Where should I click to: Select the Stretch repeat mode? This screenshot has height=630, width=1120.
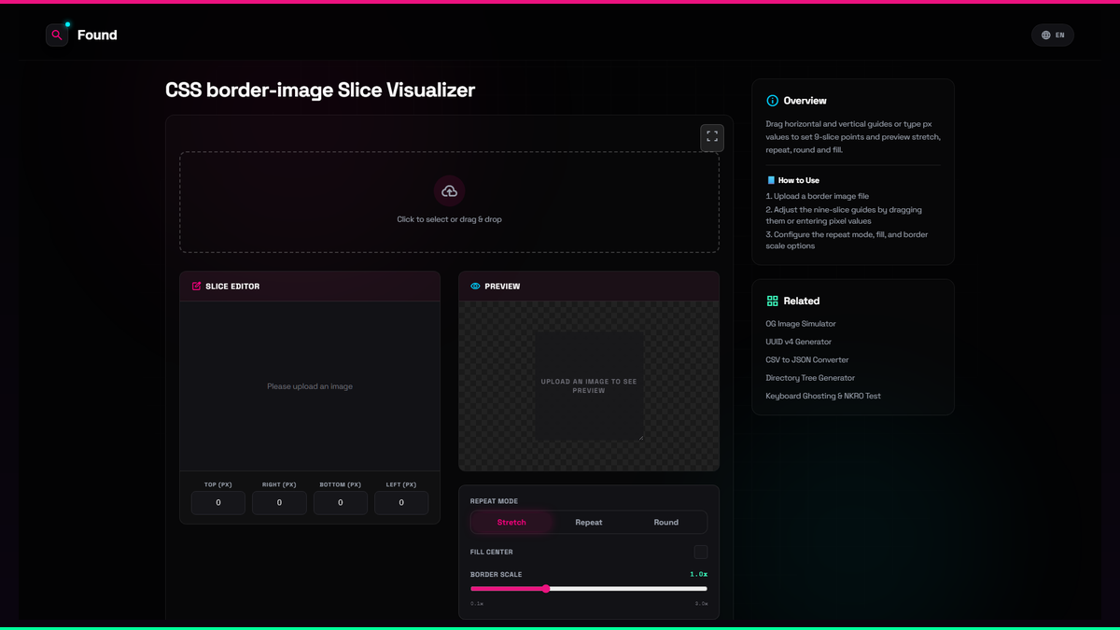(x=511, y=523)
